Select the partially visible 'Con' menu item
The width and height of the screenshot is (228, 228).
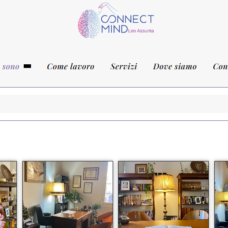click(x=220, y=67)
